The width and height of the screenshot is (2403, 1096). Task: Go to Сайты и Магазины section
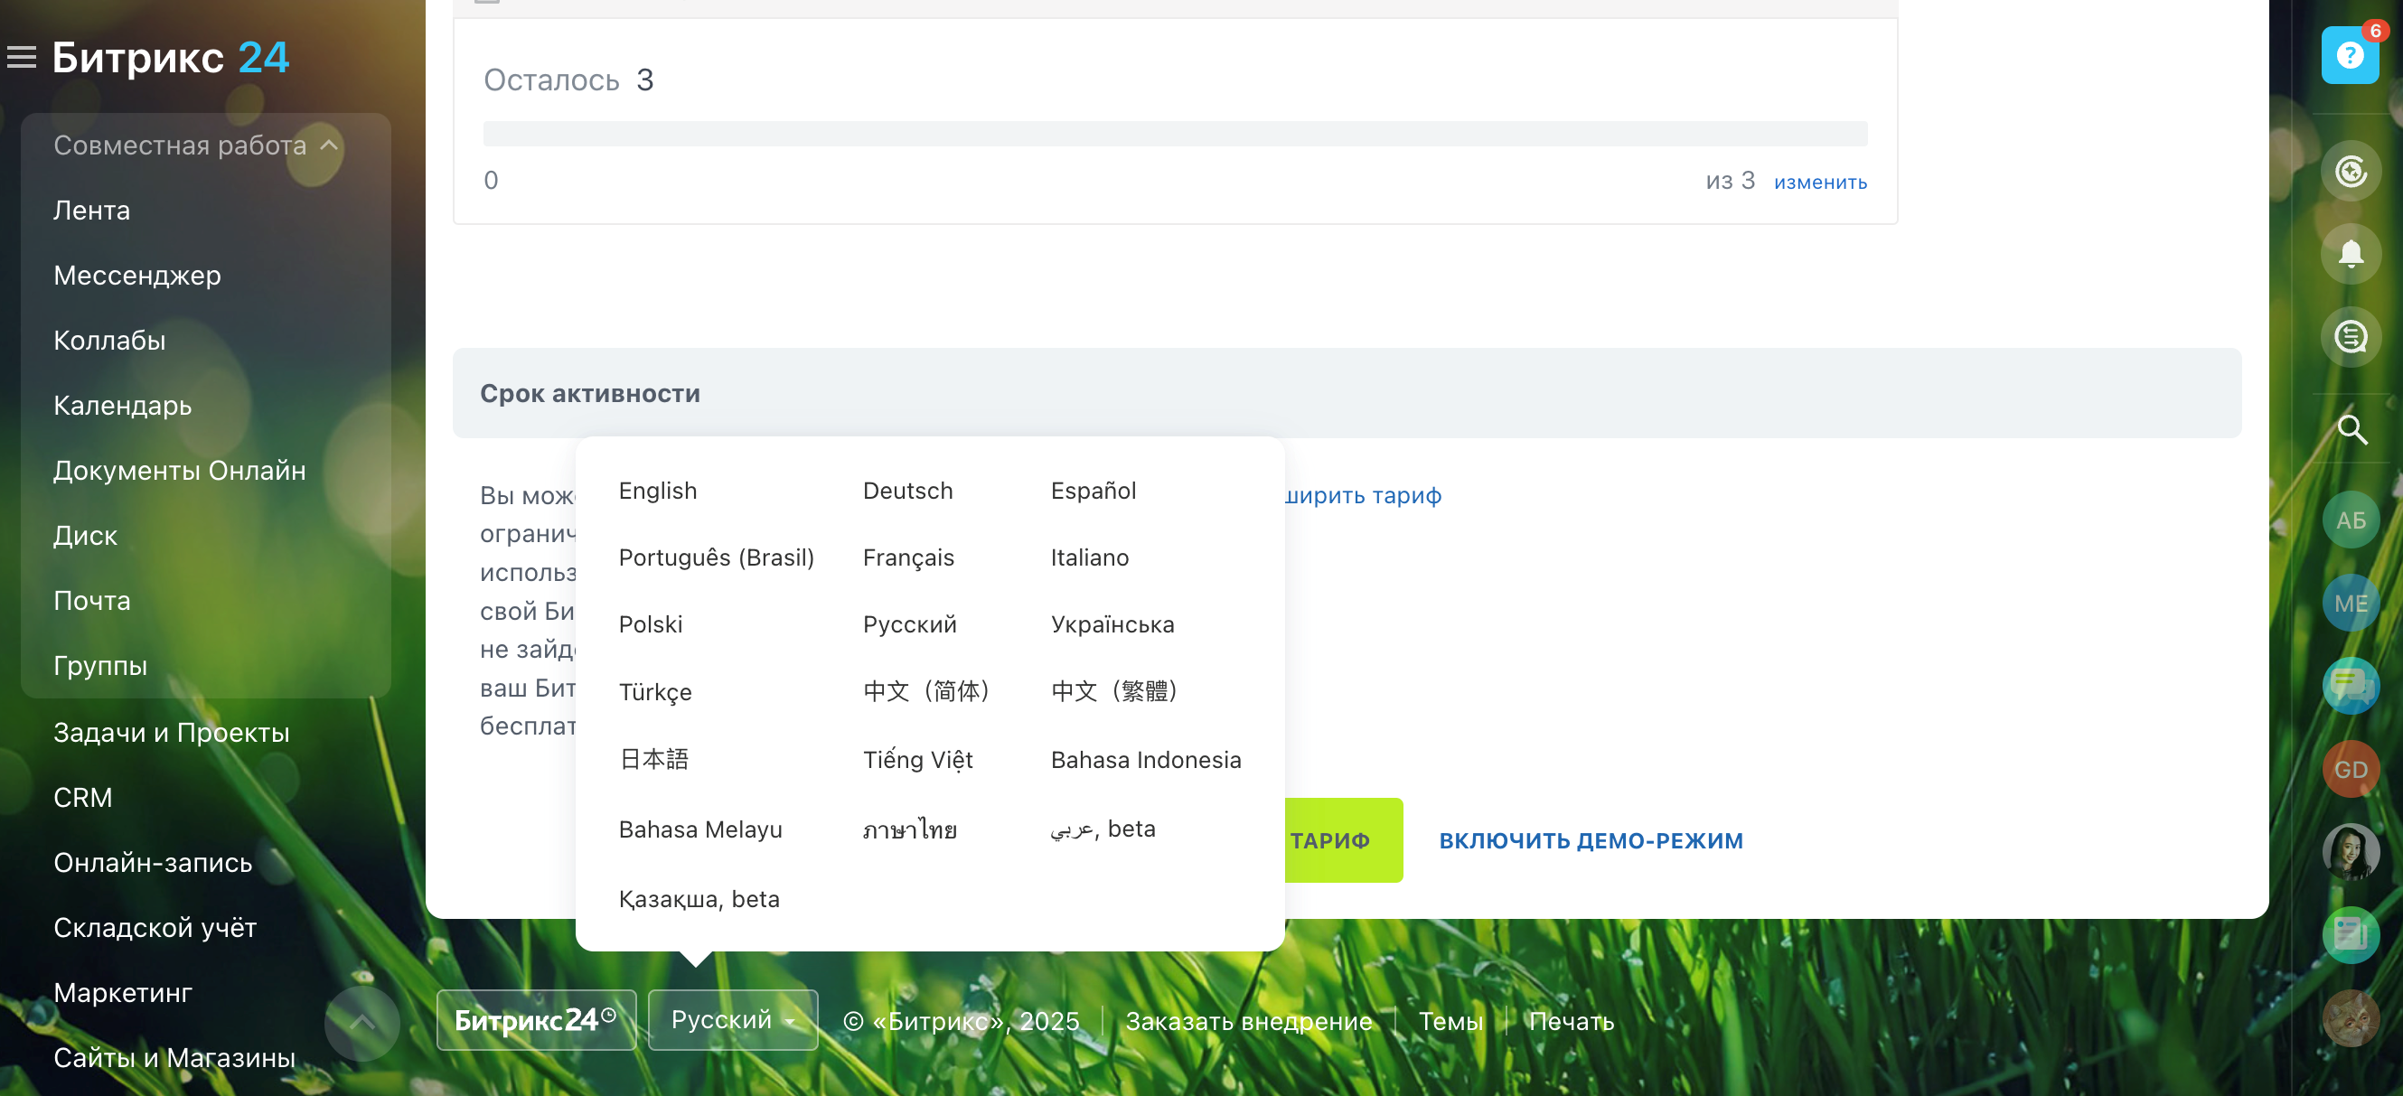coord(174,1059)
